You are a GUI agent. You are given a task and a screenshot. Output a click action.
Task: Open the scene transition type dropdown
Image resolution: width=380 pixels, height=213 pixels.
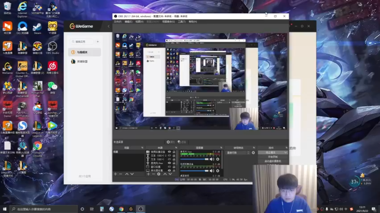238,152
